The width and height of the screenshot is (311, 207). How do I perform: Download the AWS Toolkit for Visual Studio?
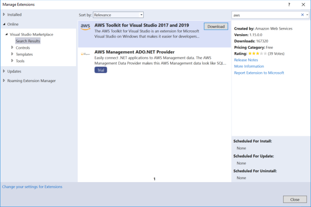(216, 27)
